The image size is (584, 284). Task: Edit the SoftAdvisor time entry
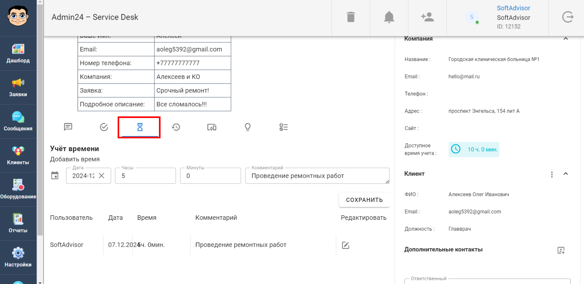point(346,245)
